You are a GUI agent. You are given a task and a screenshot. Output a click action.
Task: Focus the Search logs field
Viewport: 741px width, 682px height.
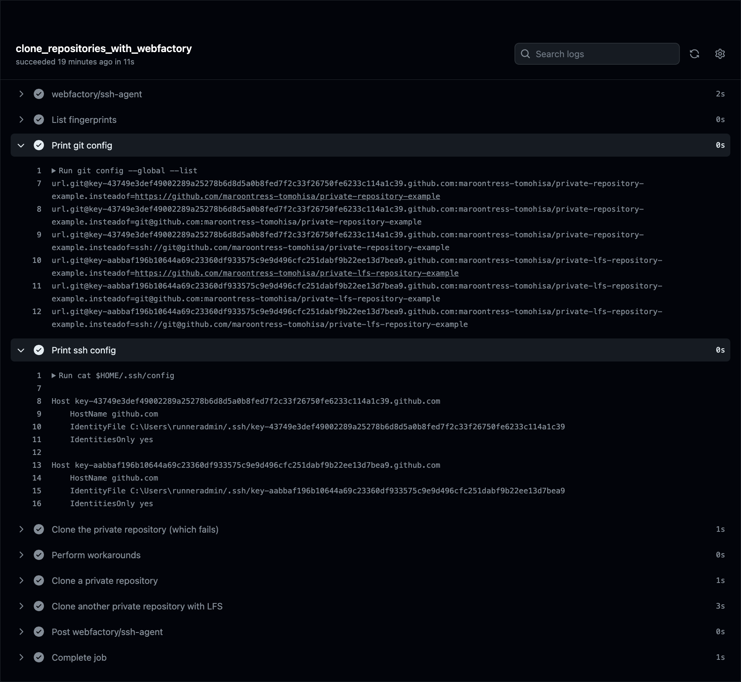tap(597, 54)
